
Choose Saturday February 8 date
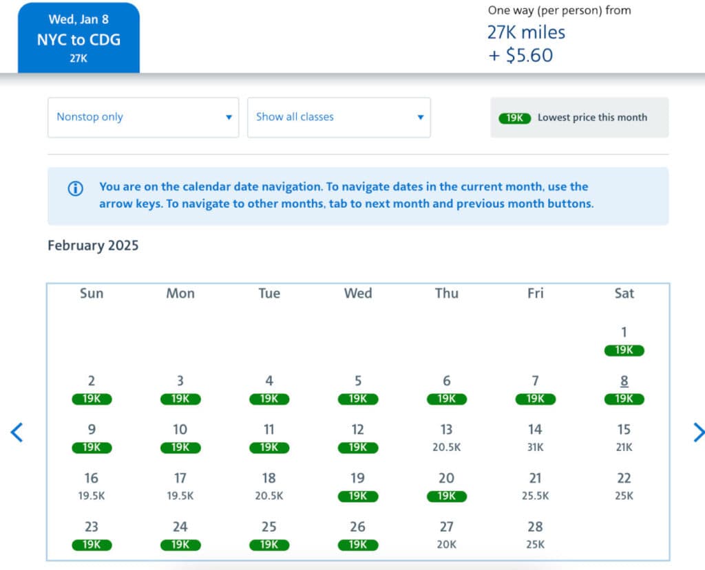624,389
